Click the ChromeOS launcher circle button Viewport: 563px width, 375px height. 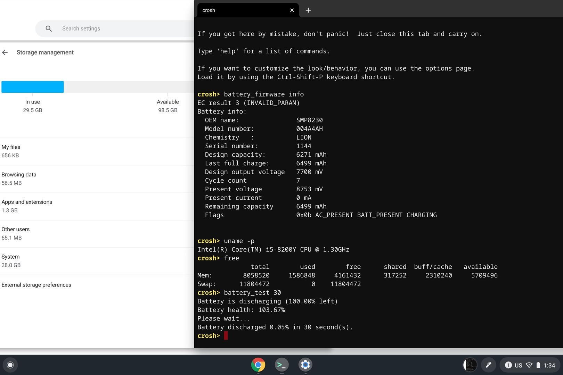click(x=10, y=365)
